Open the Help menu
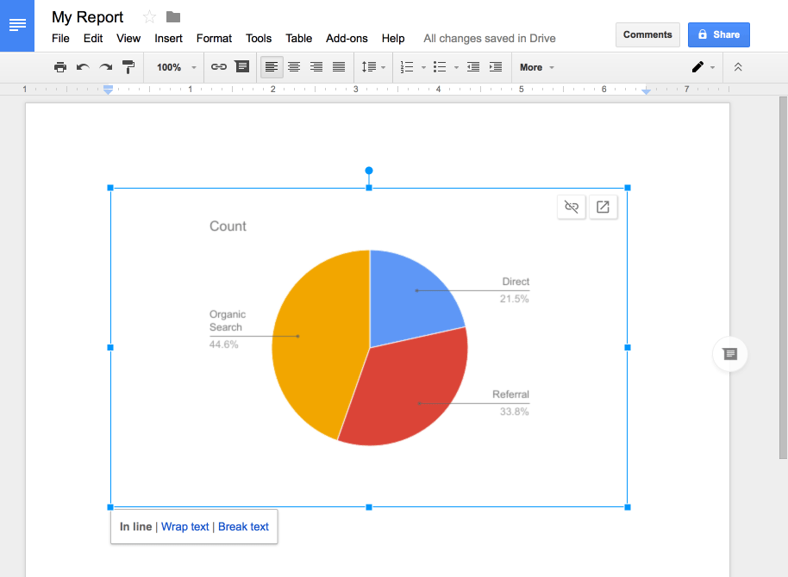Image resolution: width=788 pixels, height=577 pixels. click(x=393, y=38)
